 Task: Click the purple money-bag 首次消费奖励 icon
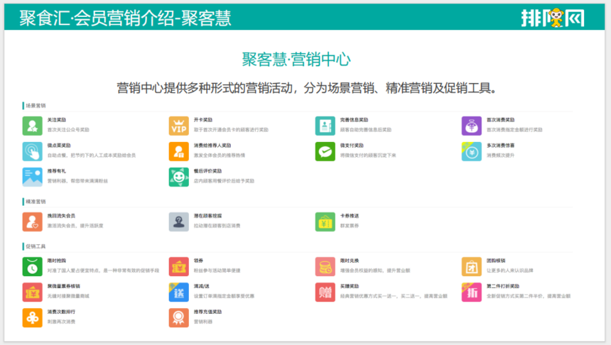click(x=472, y=126)
